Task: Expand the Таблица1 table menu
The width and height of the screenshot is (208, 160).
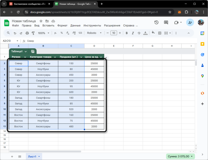Action: coord(26,51)
